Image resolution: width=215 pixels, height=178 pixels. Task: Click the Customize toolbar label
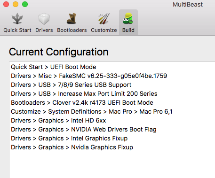pos(104,30)
